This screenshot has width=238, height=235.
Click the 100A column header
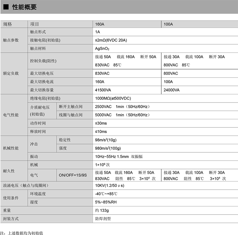pyautogui.click(x=168, y=24)
